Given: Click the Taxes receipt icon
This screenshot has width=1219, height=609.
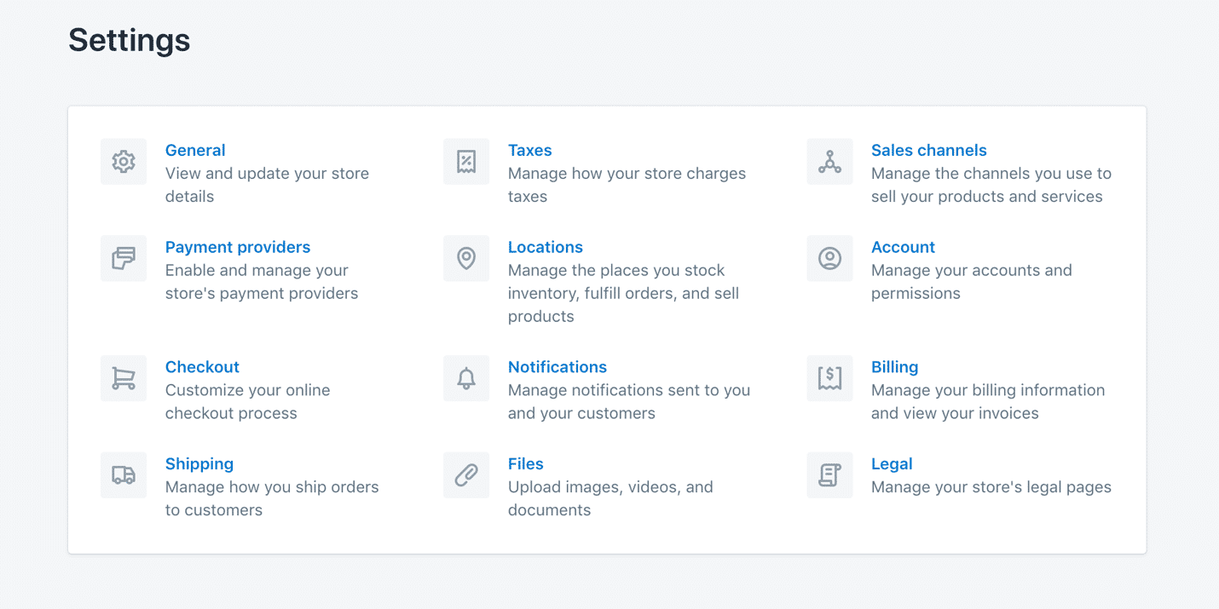Looking at the screenshot, I should (x=466, y=162).
